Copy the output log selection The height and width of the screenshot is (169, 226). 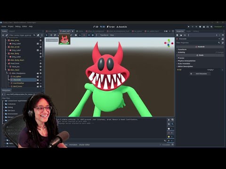172,120
